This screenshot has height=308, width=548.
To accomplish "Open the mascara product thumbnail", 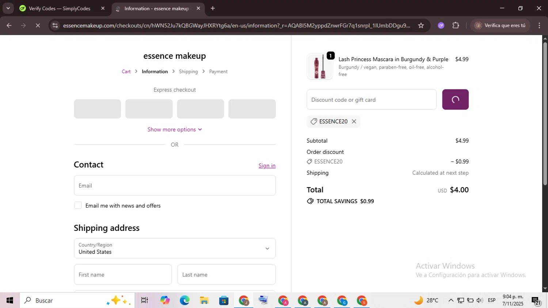I will (320, 66).
